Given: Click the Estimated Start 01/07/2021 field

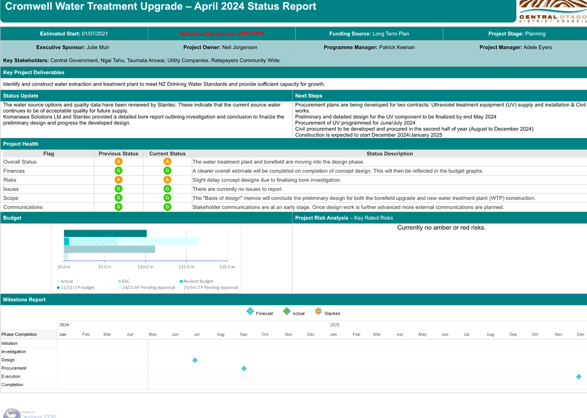Looking at the screenshot, I should pos(74,34).
